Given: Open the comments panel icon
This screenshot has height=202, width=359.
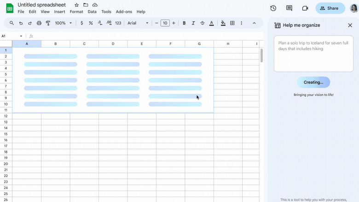Looking at the screenshot, I should 289,8.
